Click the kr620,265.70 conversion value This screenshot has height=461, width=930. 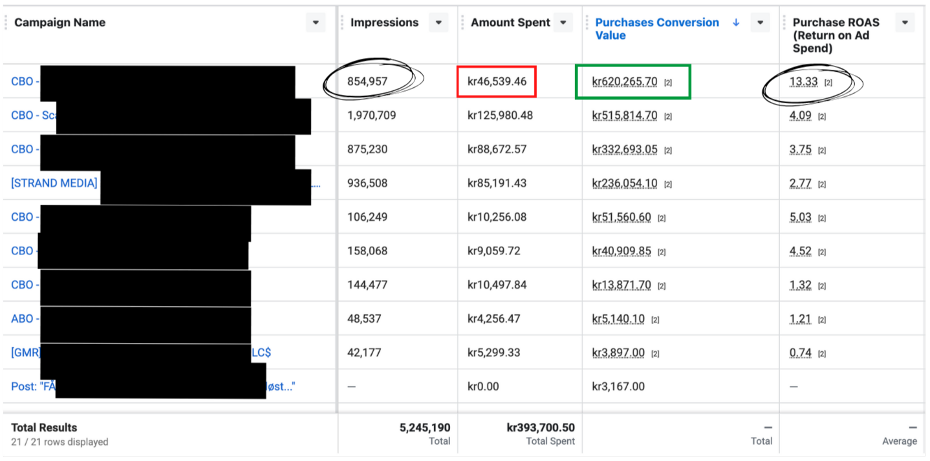pyautogui.click(x=625, y=82)
